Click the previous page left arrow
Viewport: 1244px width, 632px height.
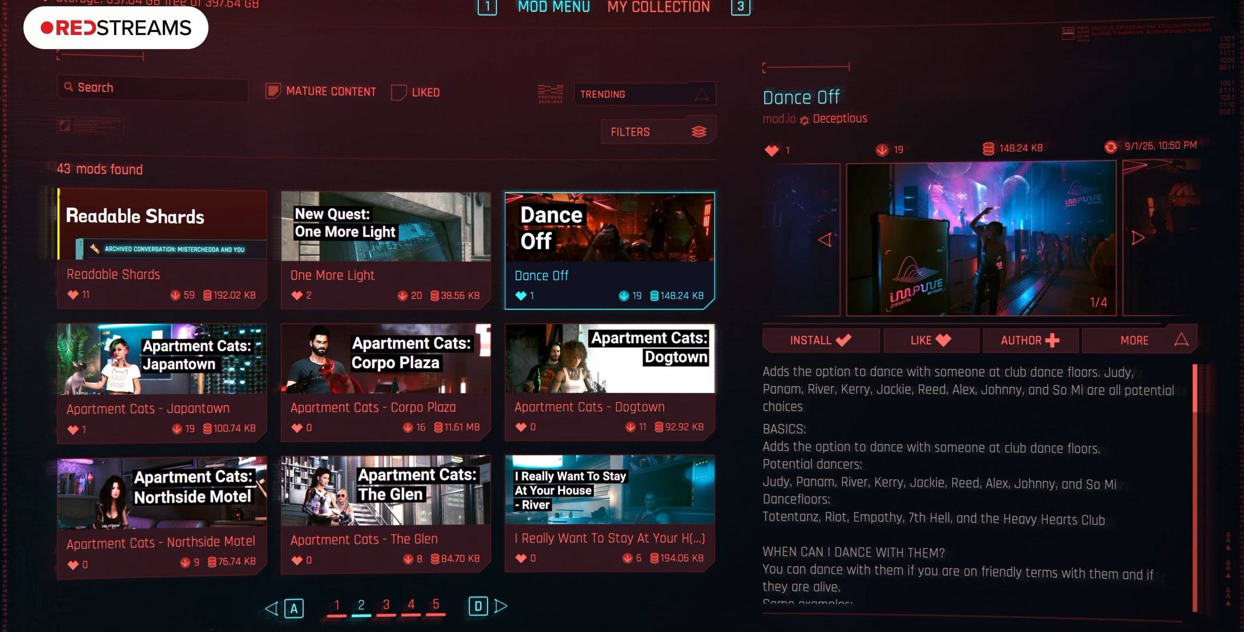[271, 608]
